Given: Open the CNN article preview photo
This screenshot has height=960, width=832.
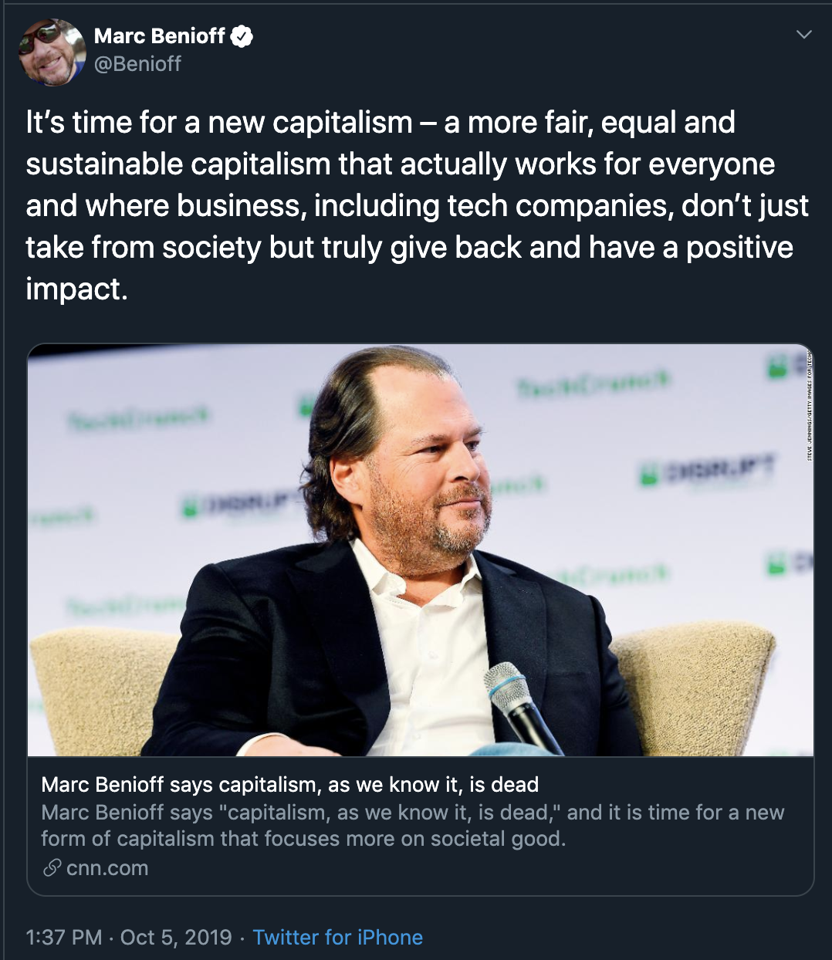Looking at the screenshot, I should (x=421, y=549).
